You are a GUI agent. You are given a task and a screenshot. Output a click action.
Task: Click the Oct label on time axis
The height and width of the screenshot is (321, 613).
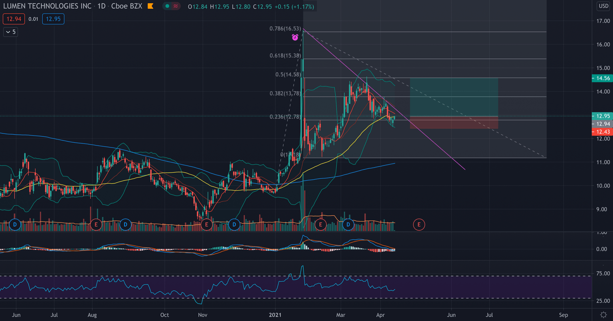point(164,315)
